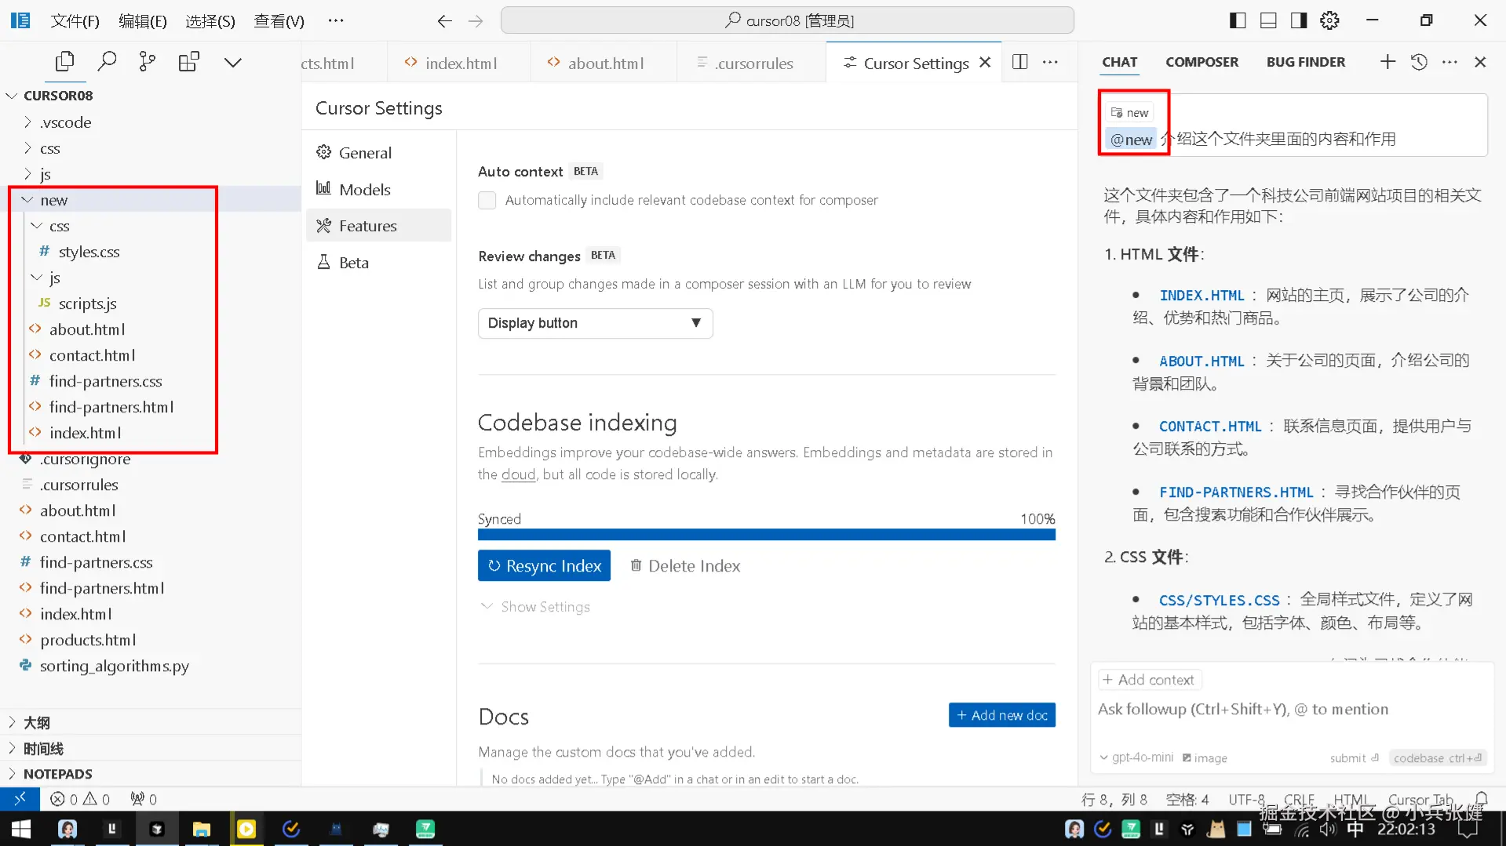The image size is (1506, 846).
Task: Open the .cursorrules editor tab
Action: point(751,63)
